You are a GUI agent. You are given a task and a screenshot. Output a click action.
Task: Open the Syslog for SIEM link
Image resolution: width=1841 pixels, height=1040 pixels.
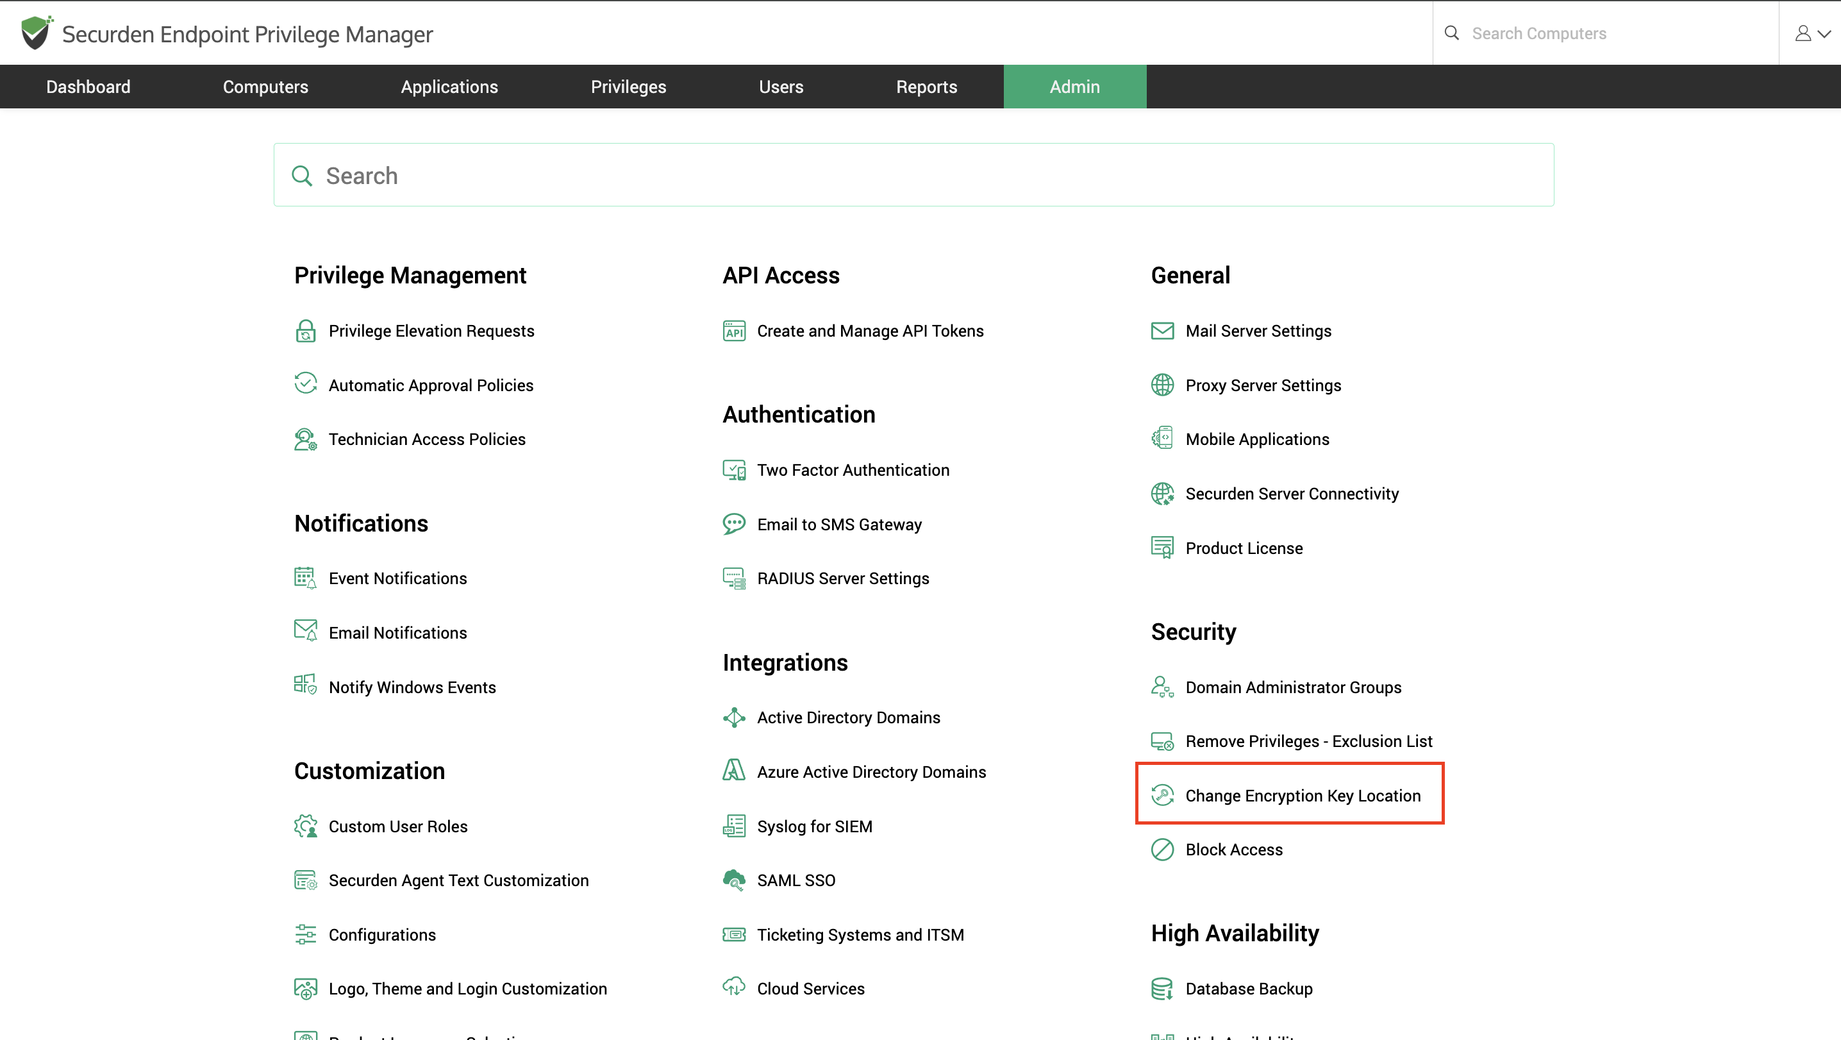tap(814, 826)
